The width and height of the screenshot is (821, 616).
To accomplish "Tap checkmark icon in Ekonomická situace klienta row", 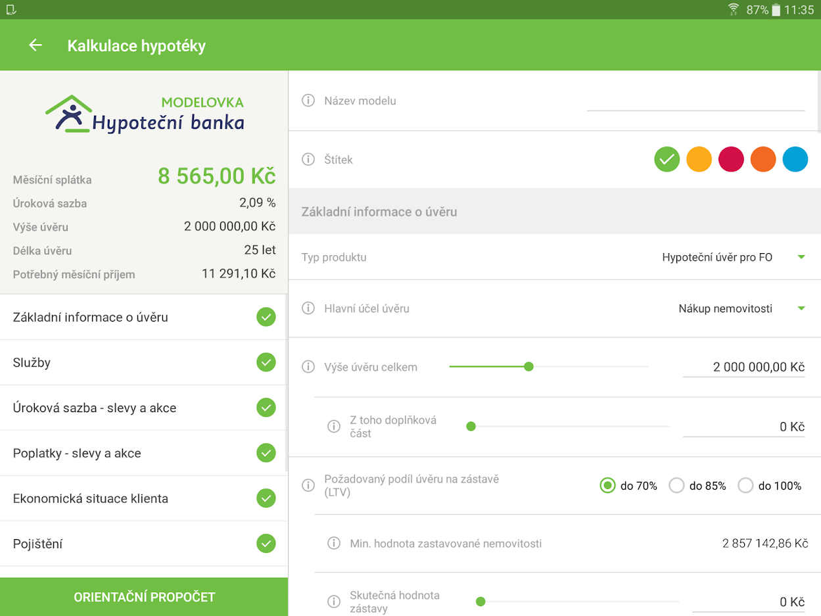I will [x=266, y=498].
